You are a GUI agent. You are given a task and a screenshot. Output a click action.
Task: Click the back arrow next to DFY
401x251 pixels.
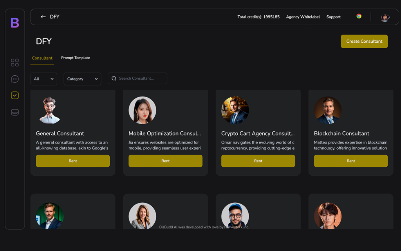click(x=43, y=16)
